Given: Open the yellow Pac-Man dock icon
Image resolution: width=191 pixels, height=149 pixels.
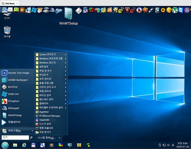Looking at the screenshot, I should pyautogui.click(x=169, y=10).
